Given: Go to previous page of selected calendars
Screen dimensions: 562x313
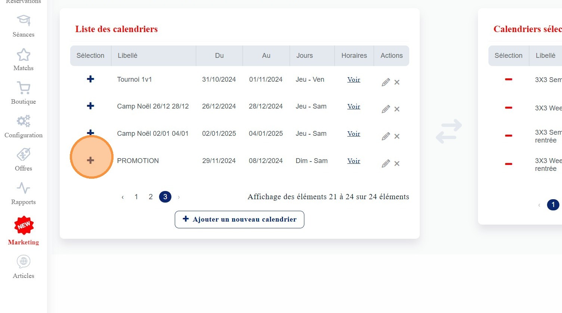Looking at the screenshot, I should pos(539,205).
